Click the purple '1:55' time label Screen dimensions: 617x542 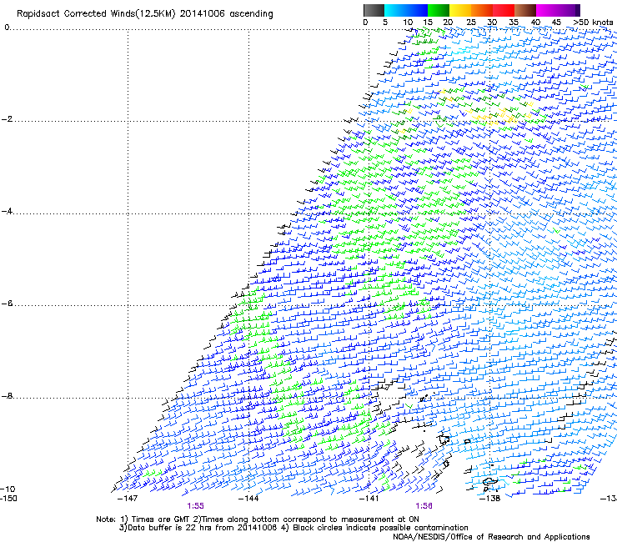pos(196,506)
